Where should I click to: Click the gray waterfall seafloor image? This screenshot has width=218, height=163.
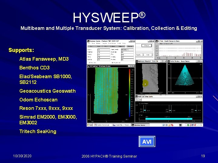tap(150, 78)
